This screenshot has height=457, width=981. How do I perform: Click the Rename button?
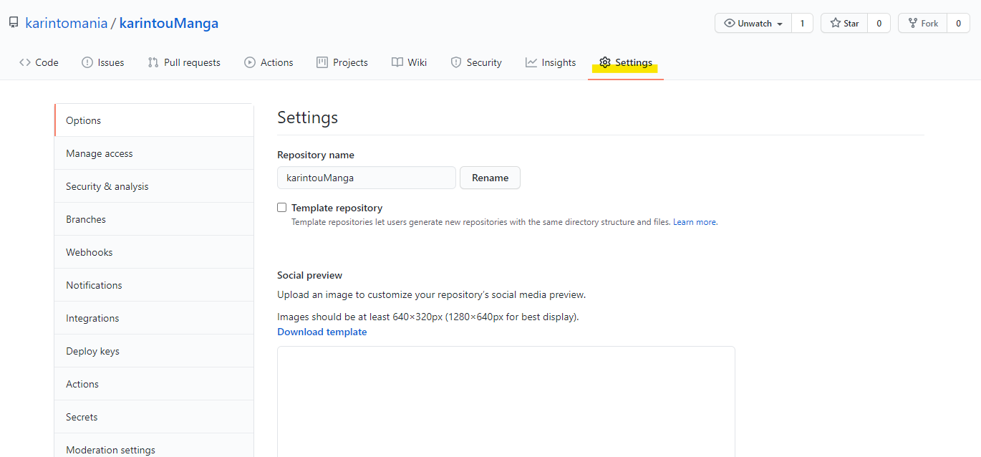[490, 178]
